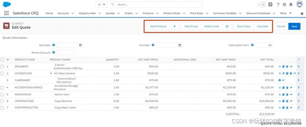Image resolution: width=306 pixels, height=127 pixels.
Task: Open the App Launcher grid icon
Action: point(6,13)
